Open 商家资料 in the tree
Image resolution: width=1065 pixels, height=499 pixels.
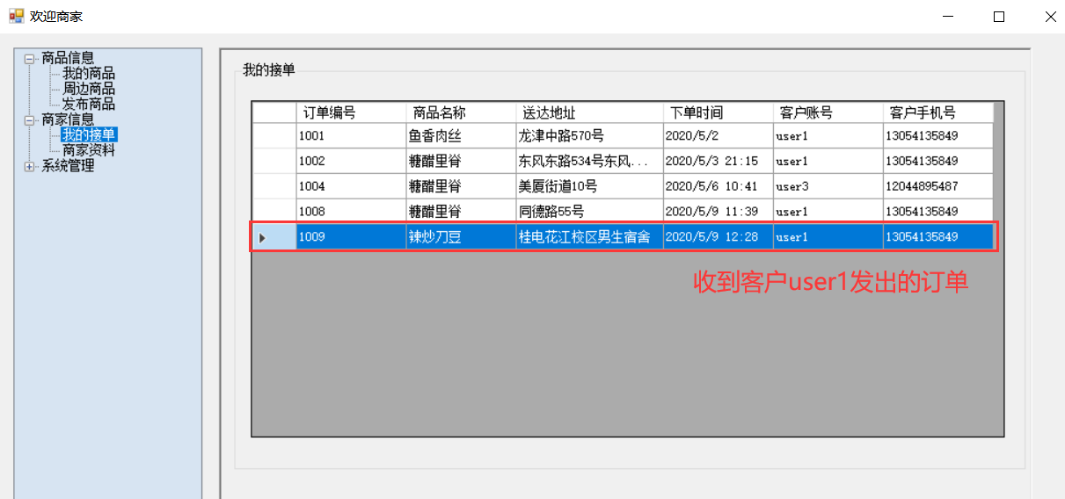coord(88,150)
